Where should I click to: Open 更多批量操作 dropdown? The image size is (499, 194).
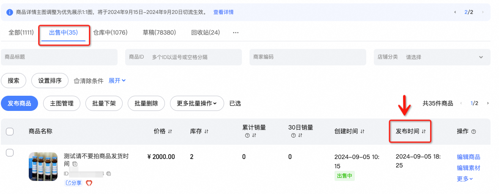point(197,103)
